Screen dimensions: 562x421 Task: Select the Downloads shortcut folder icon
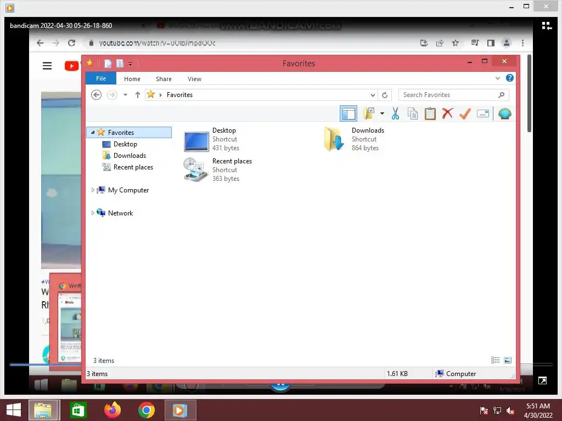(x=334, y=139)
